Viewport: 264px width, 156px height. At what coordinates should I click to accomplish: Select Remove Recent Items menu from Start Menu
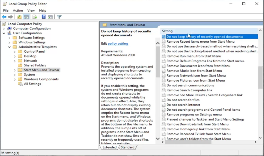[x=200, y=41]
